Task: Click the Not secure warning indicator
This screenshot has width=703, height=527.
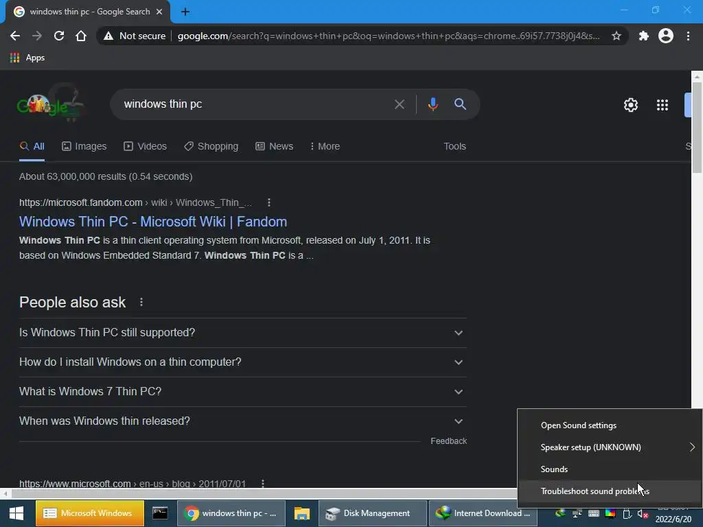Action: (x=135, y=36)
